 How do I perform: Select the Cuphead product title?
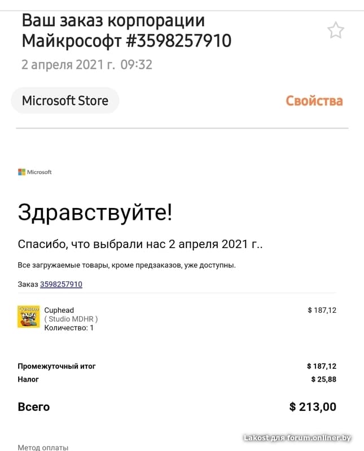pyautogui.click(x=59, y=310)
